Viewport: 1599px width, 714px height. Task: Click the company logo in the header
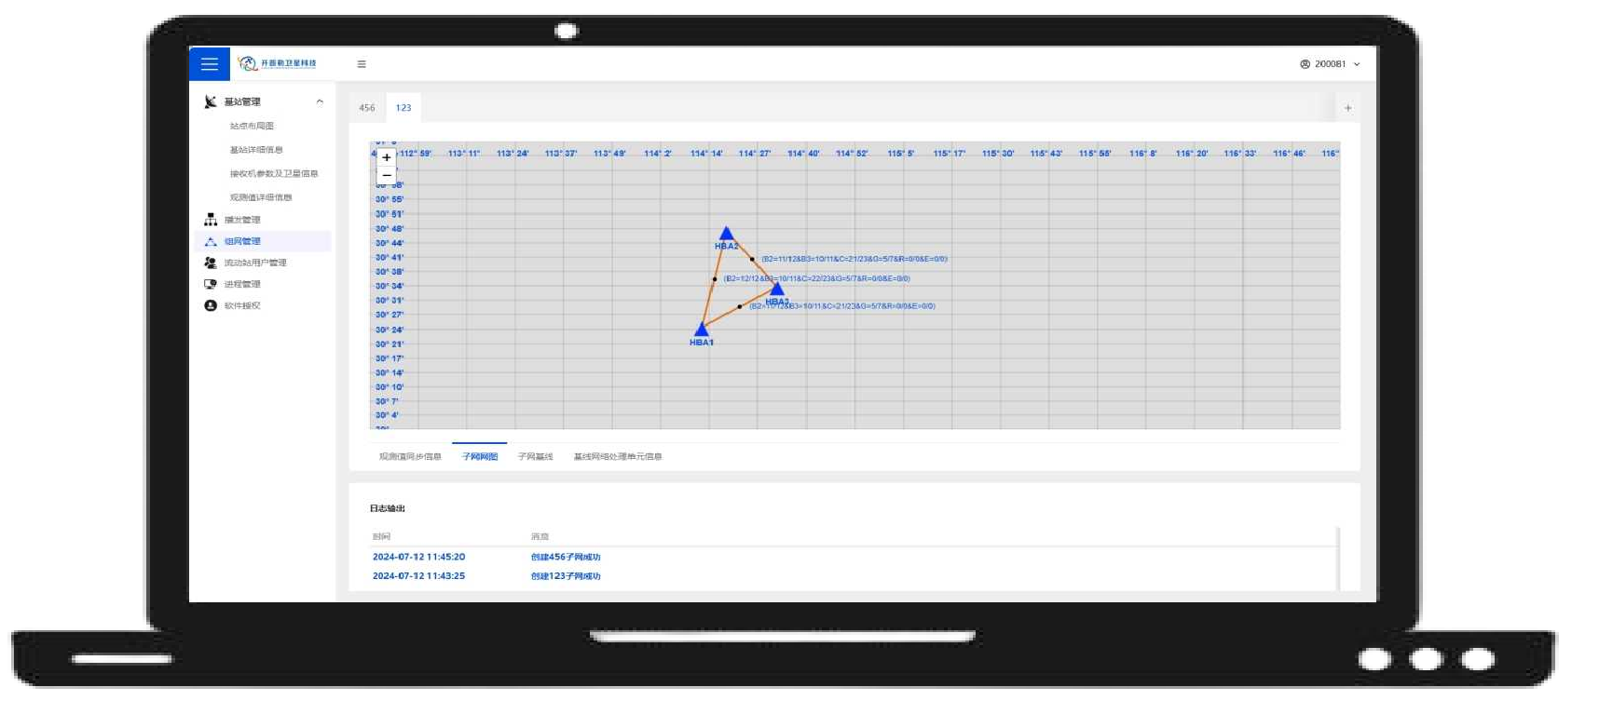tap(277, 63)
